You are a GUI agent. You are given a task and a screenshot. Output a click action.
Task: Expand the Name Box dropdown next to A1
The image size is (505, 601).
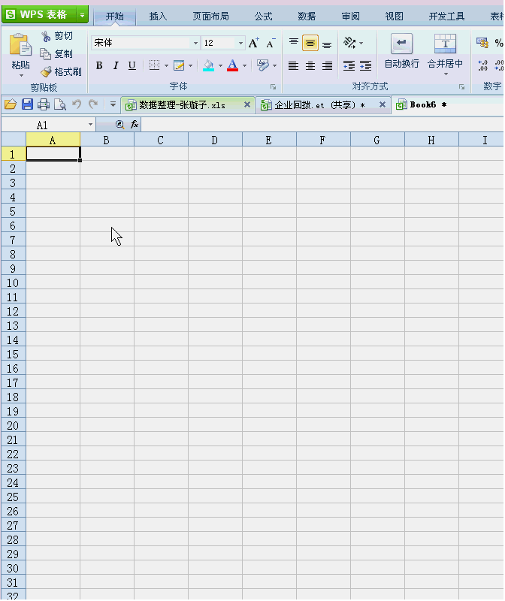click(x=91, y=125)
